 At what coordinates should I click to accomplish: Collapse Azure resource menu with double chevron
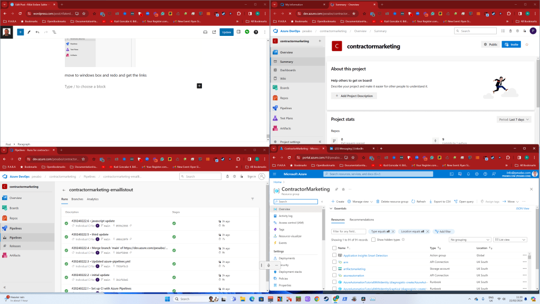(x=322, y=202)
